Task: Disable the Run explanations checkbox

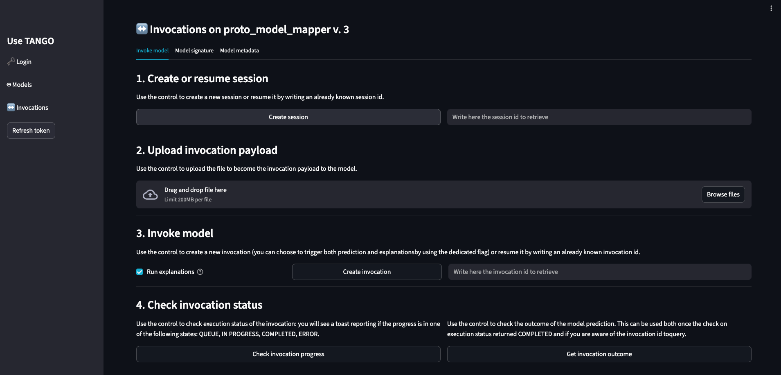Action: click(139, 272)
